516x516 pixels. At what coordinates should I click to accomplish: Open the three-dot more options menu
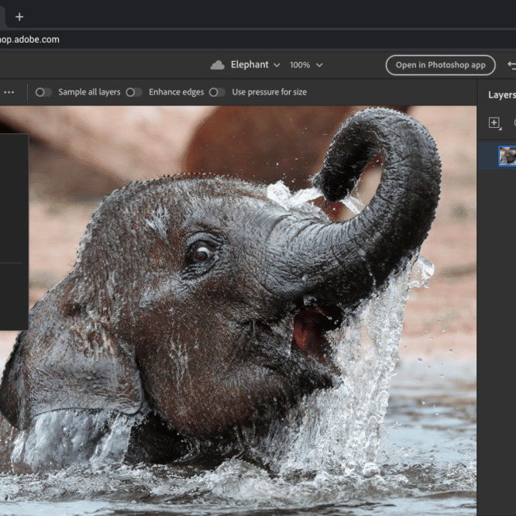[x=9, y=92]
